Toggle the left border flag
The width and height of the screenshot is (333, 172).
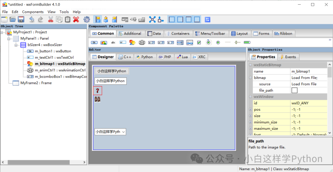[172, 19]
